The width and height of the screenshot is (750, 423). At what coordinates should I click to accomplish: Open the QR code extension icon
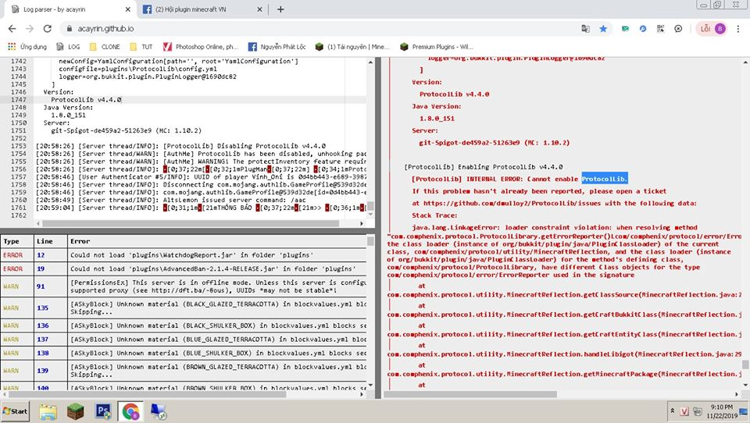click(661, 29)
